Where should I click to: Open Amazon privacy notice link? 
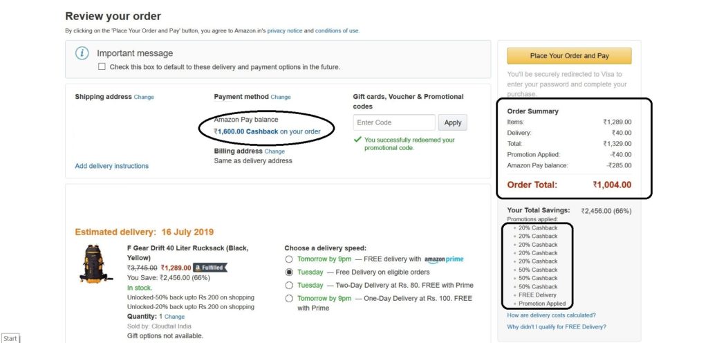coord(286,31)
